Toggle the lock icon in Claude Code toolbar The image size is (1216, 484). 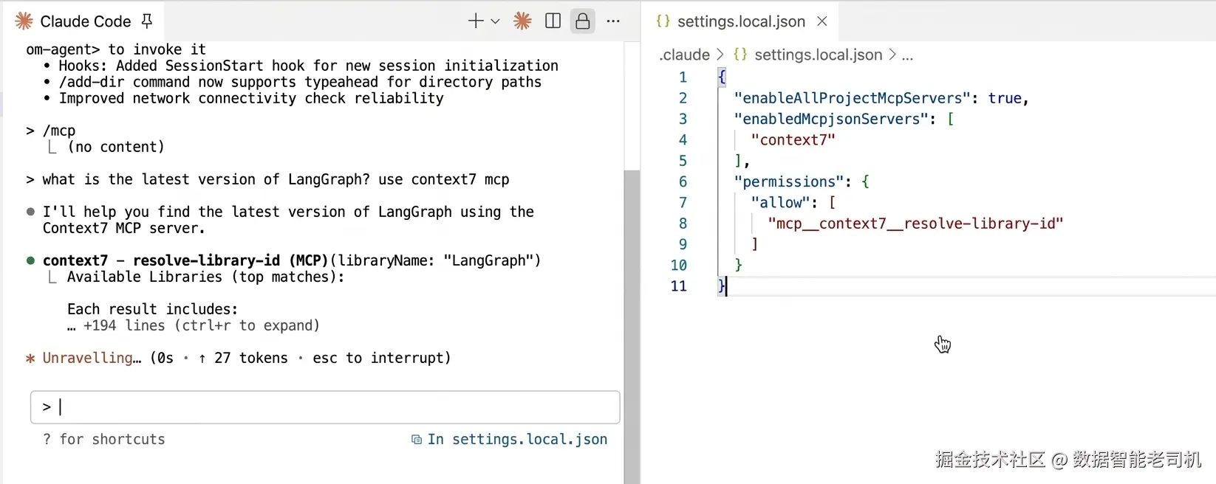click(583, 21)
